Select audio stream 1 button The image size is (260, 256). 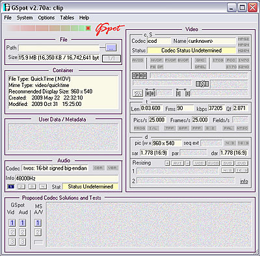tap(10, 186)
